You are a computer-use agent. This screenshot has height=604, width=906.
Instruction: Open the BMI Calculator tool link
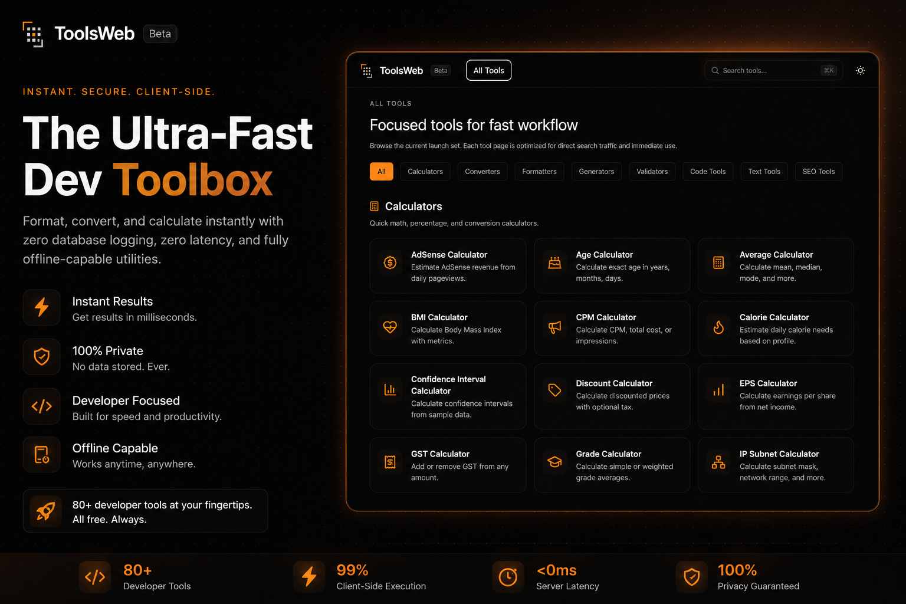coord(448,329)
